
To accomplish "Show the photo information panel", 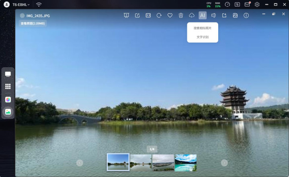I will 246,15.
